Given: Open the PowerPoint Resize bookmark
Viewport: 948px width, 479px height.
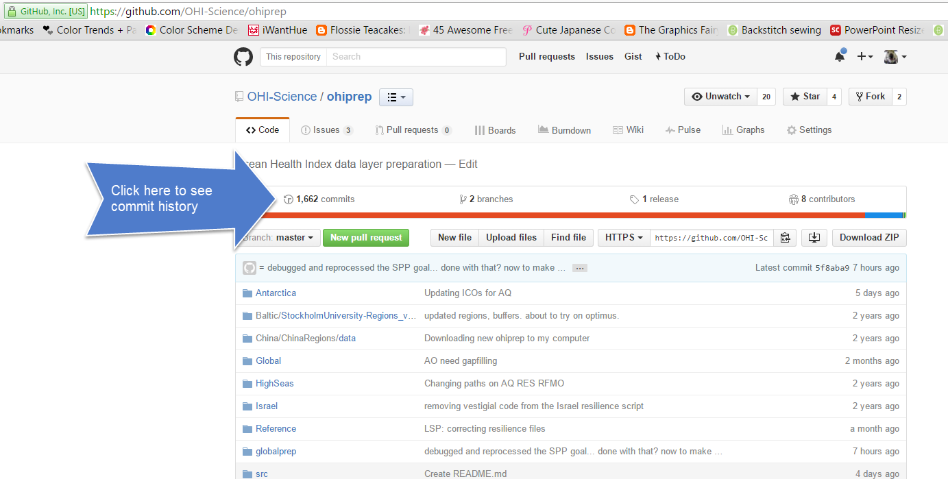Looking at the screenshot, I should (x=877, y=30).
